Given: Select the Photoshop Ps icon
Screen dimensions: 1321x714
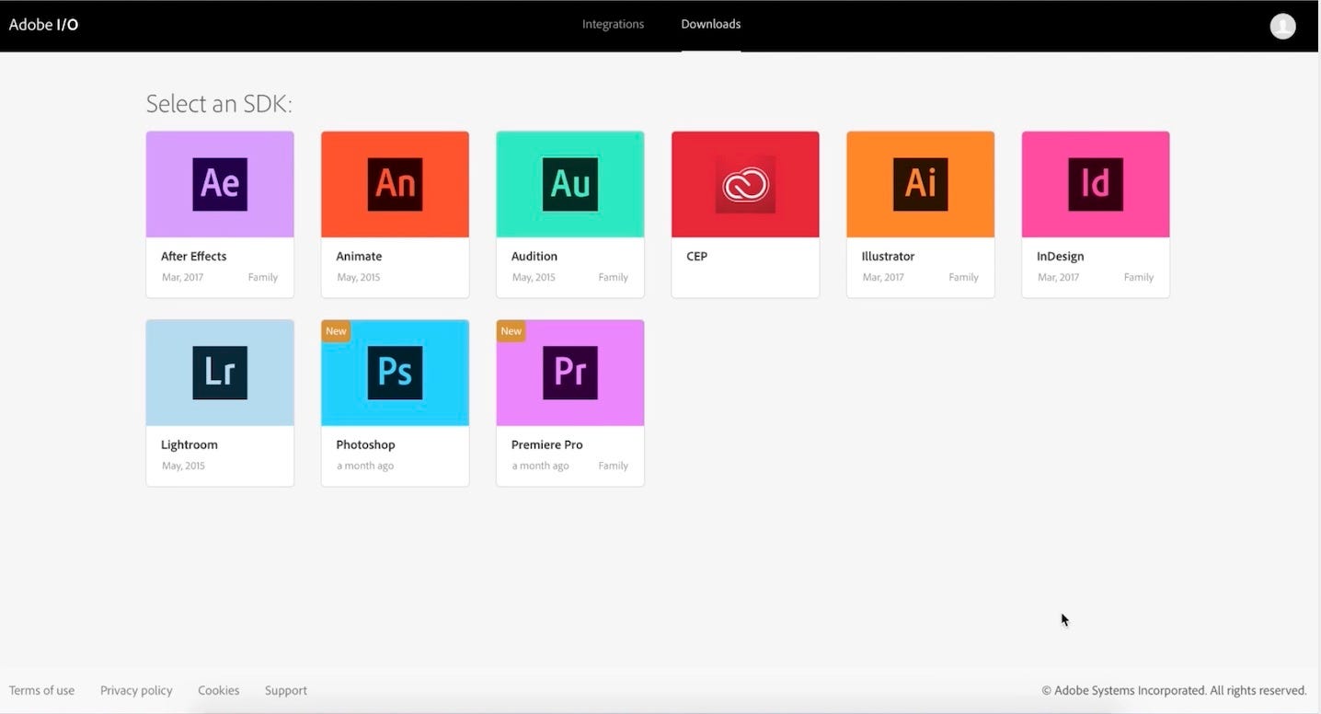Looking at the screenshot, I should click(x=395, y=373).
